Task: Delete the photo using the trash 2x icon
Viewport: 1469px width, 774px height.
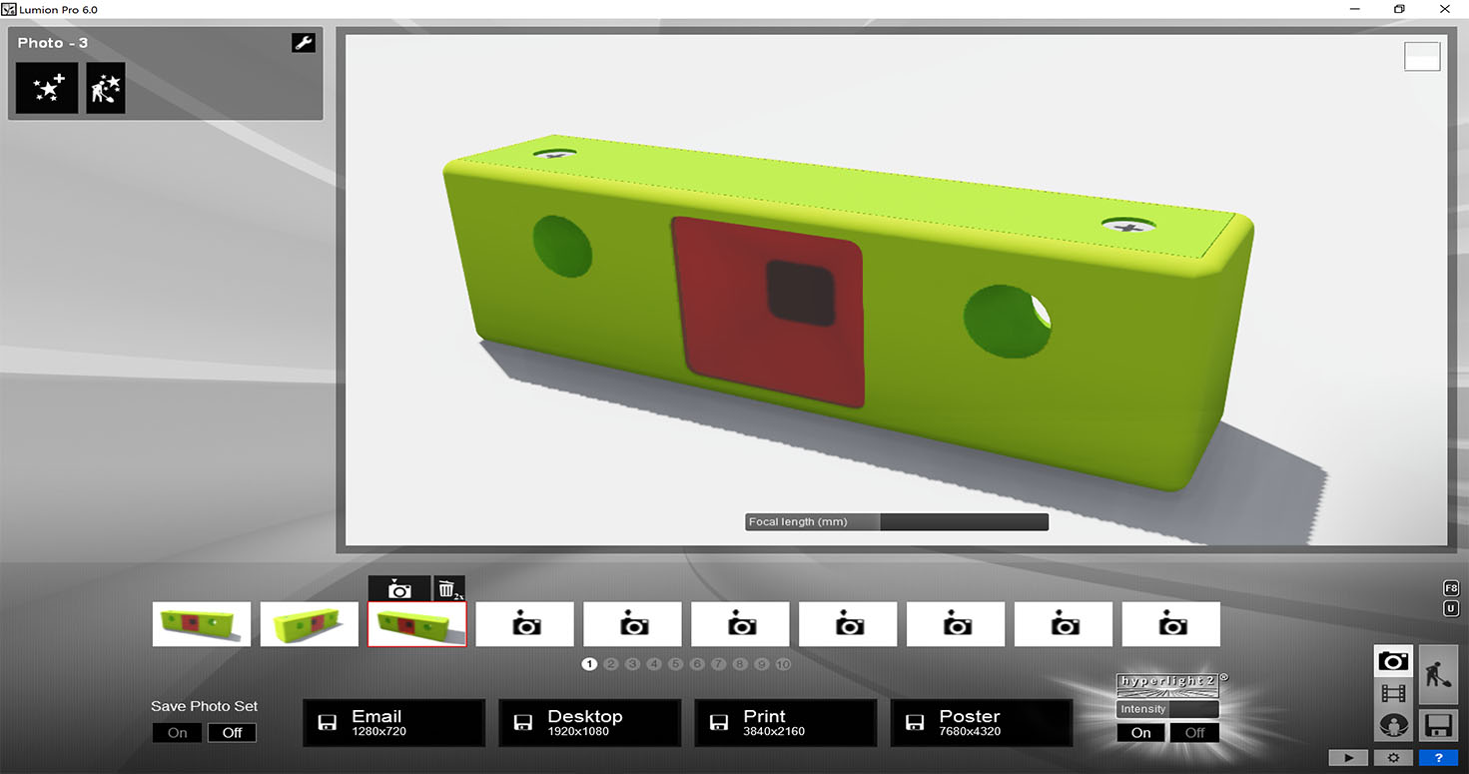Action: coord(449,589)
